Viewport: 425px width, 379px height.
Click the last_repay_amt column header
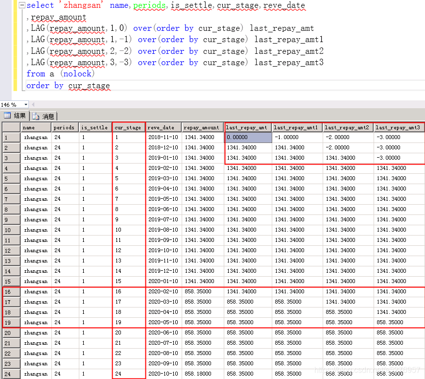click(247, 127)
